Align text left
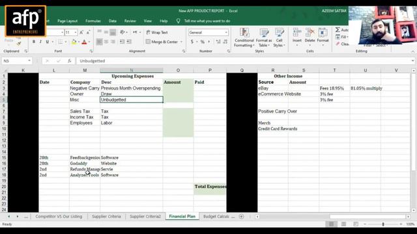The image size is (417, 234). [x=99, y=42]
